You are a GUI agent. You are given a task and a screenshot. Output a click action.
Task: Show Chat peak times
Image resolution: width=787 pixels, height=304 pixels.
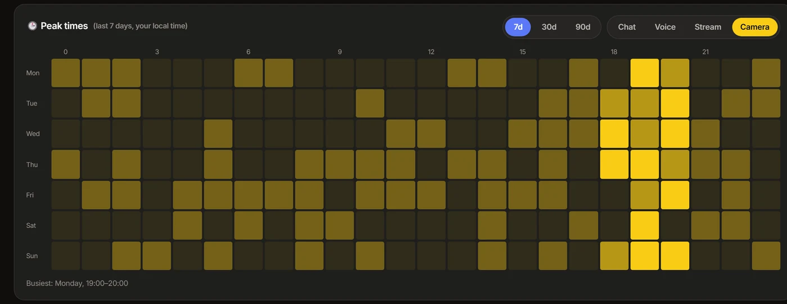point(627,27)
